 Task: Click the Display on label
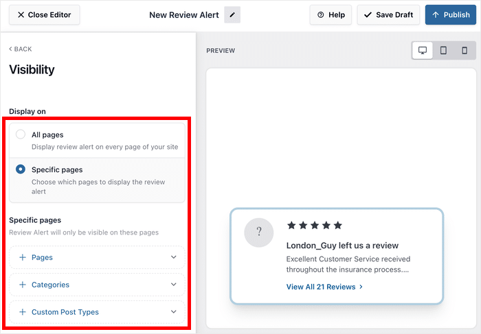(27, 111)
